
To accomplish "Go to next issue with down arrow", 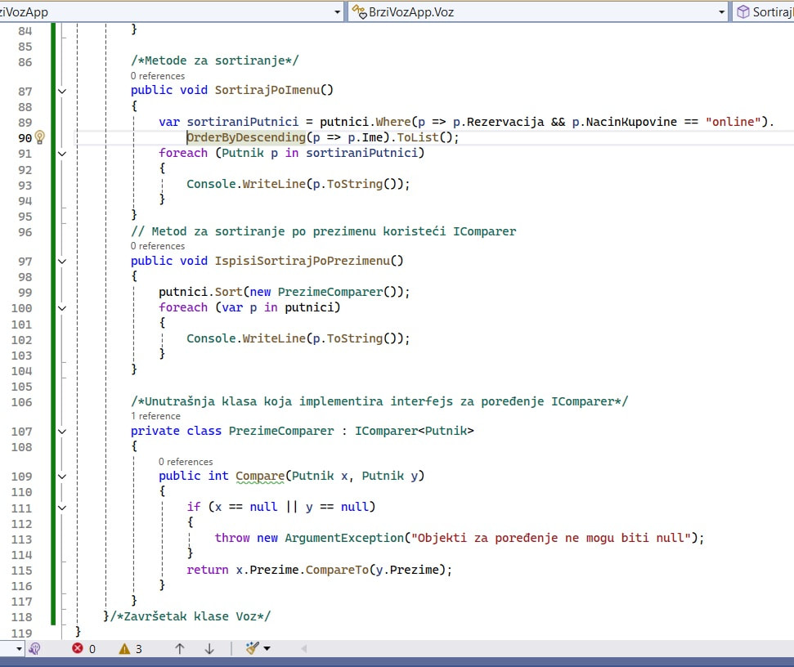I will tap(209, 648).
